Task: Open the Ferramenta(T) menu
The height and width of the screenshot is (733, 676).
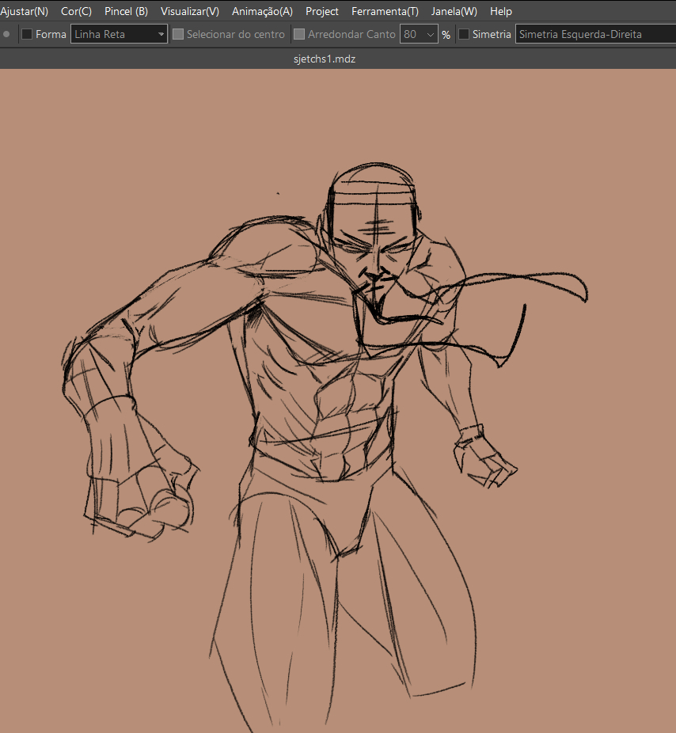Action: (x=385, y=11)
